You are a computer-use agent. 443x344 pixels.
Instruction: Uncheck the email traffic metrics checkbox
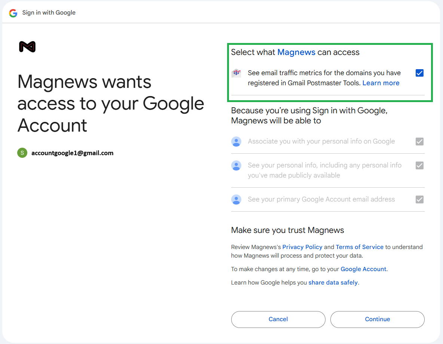coord(419,73)
